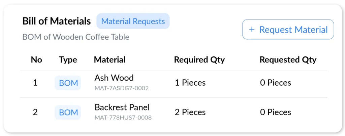Image resolution: width=345 pixels, height=136 pixels.
Task: Select the 1 Pieces required quantity cell
Action: pos(190,83)
